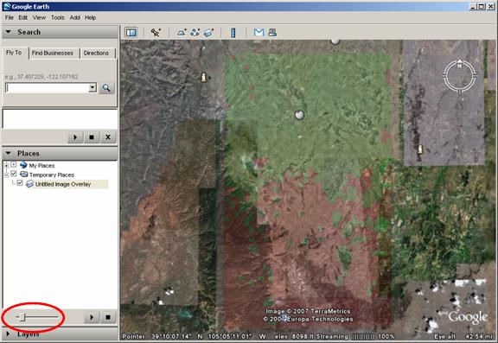This screenshot has height=343, width=498.
Task: Open the Add Image Overlay tool
Action: pos(208,32)
